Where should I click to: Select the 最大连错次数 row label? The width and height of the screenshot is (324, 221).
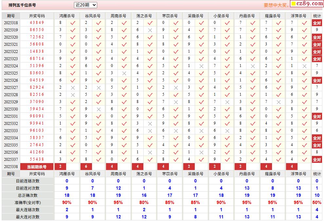[28, 210]
